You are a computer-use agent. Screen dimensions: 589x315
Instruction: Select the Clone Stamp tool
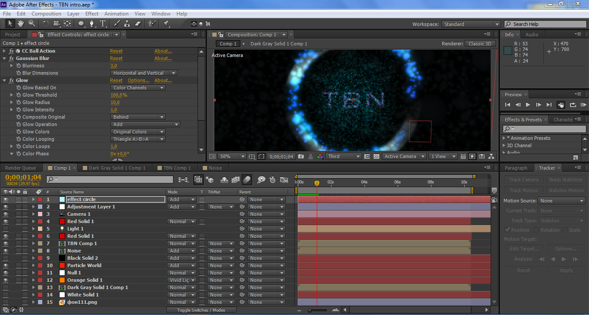coord(127,23)
